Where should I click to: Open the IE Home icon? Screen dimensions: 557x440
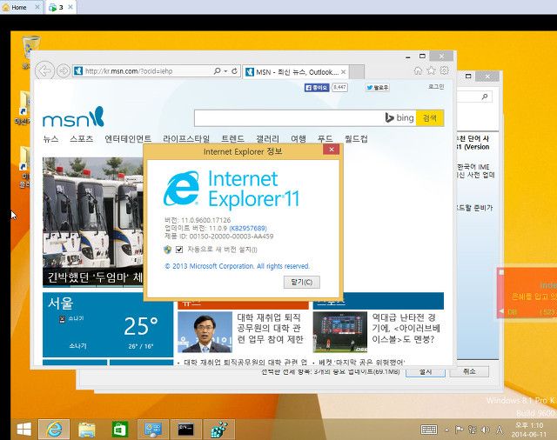coord(418,70)
